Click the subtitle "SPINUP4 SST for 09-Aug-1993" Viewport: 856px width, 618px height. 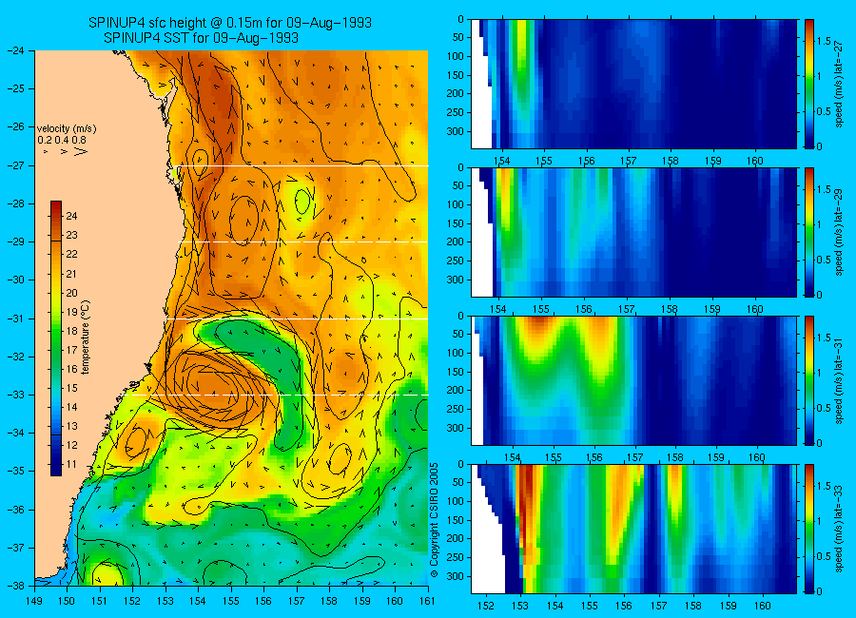tap(202, 38)
